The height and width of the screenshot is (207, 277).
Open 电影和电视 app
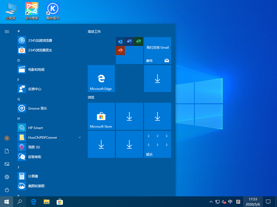tap(49, 69)
